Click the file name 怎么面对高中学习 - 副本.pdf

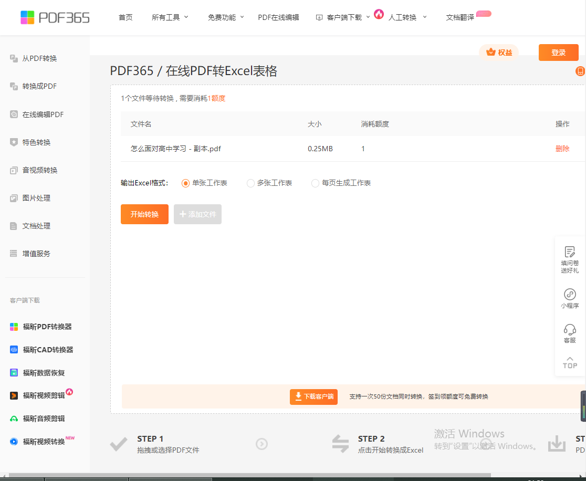(x=176, y=149)
